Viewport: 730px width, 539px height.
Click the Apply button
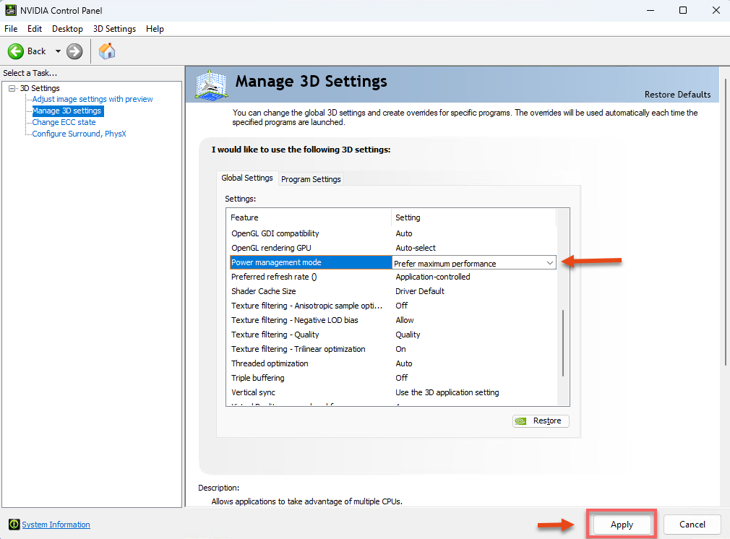pos(622,525)
